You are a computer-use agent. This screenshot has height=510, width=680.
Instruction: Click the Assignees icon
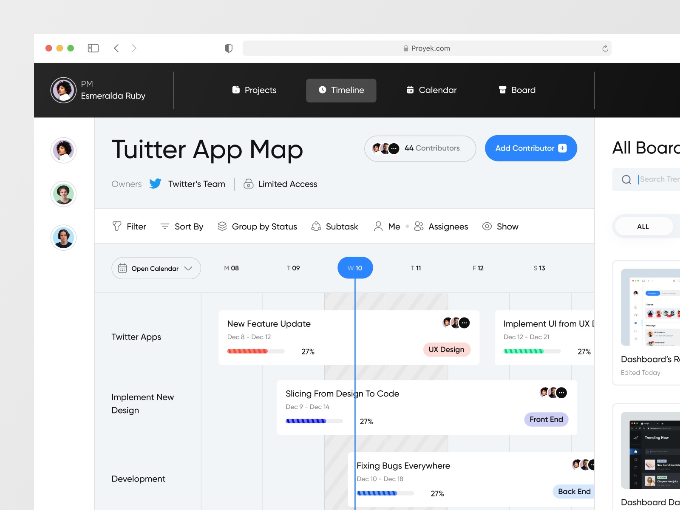point(419,226)
